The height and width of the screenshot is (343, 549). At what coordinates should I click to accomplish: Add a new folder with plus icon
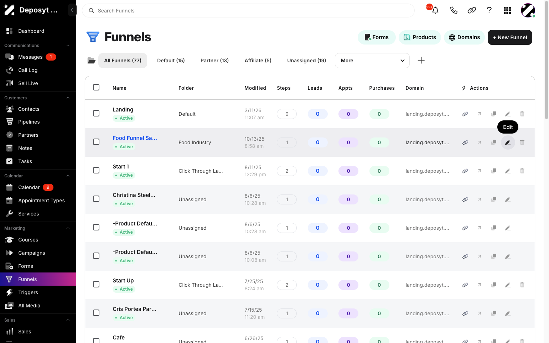(421, 60)
